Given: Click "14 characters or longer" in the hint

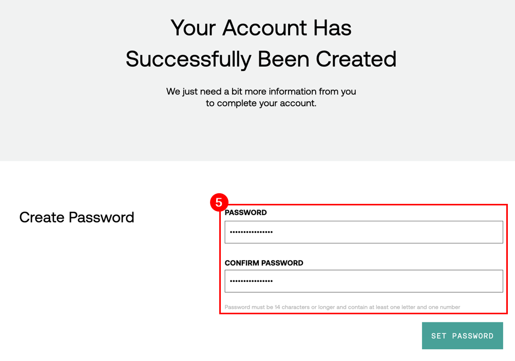Looking at the screenshot, I should 303,307.
